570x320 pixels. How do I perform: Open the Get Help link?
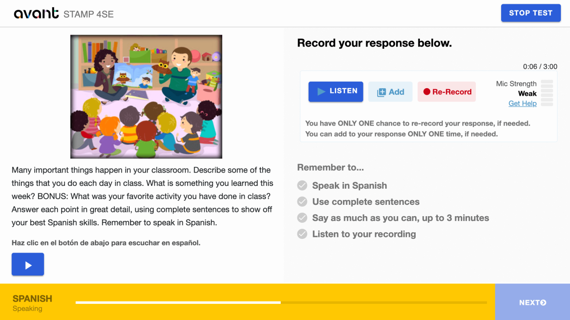(522, 103)
